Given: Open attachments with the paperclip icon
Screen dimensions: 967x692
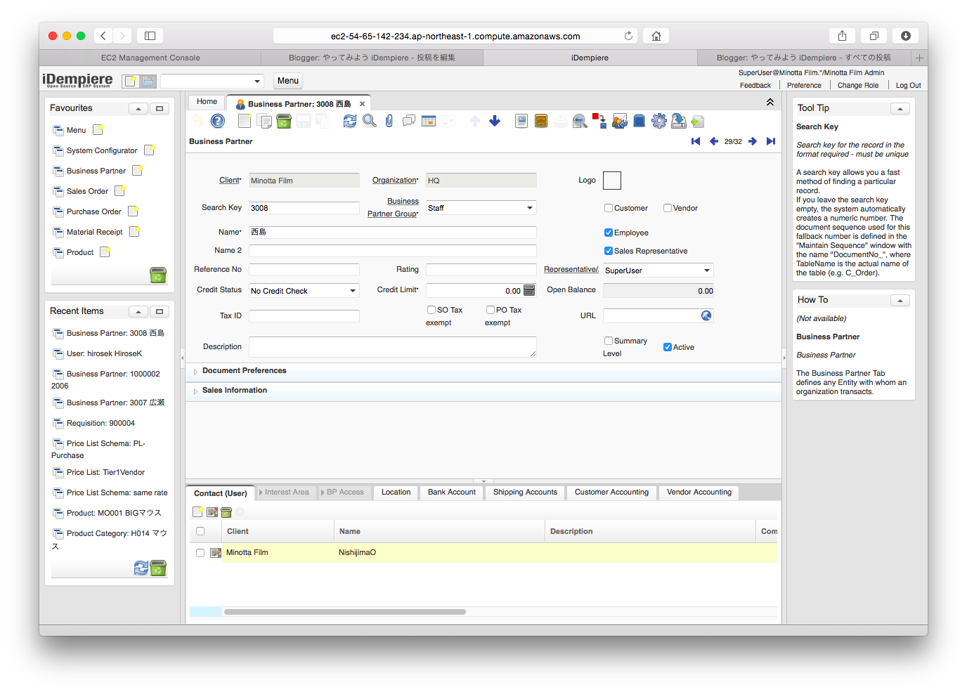Looking at the screenshot, I should click(389, 122).
